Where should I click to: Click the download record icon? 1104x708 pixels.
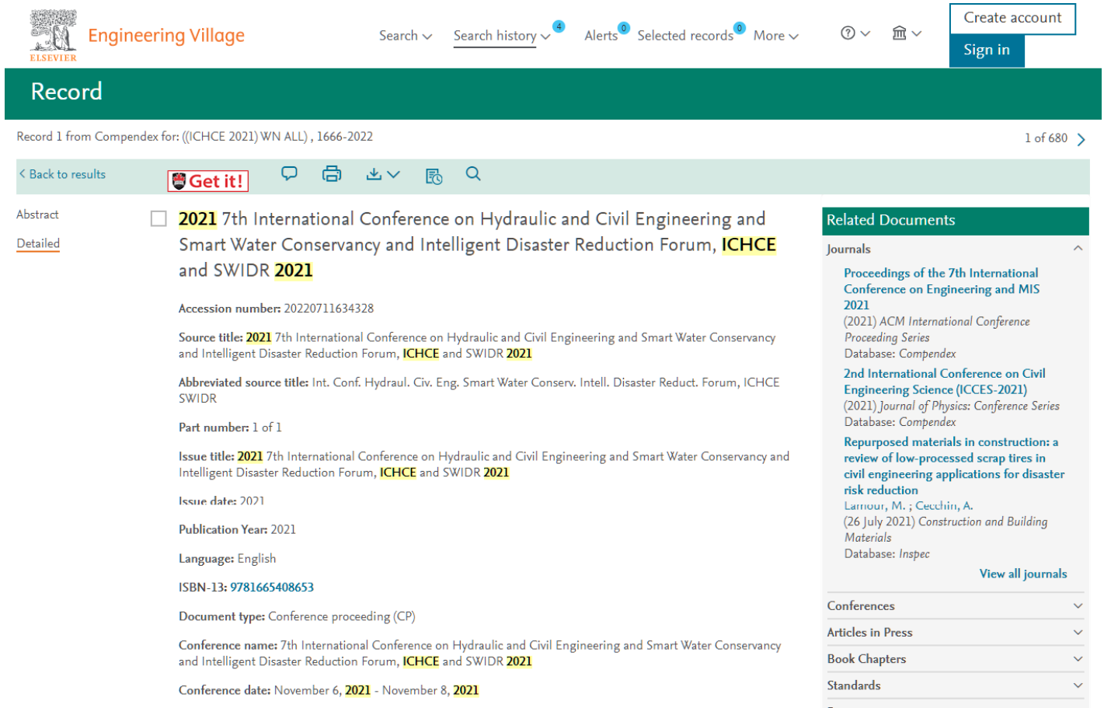[374, 174]
